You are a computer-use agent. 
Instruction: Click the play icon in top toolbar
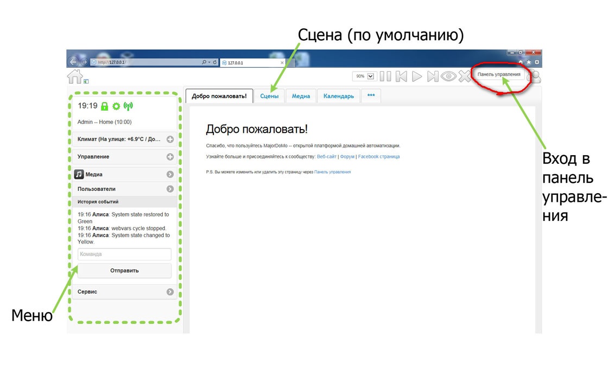click(417, 75)
